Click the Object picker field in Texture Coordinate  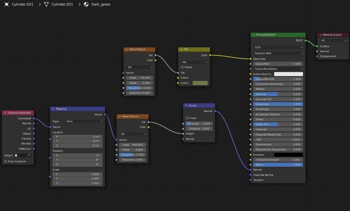22,155
